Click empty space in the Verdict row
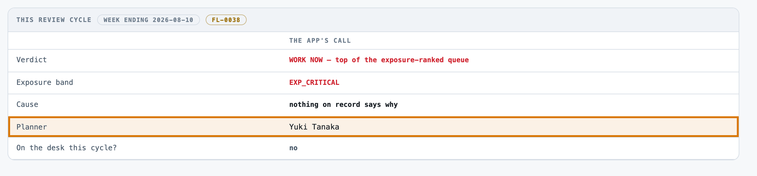Image resolution: width=757 pixels, height=176 pixels. tap(599, 60)
